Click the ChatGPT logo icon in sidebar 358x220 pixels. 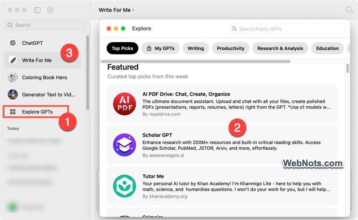pos(13,43)
